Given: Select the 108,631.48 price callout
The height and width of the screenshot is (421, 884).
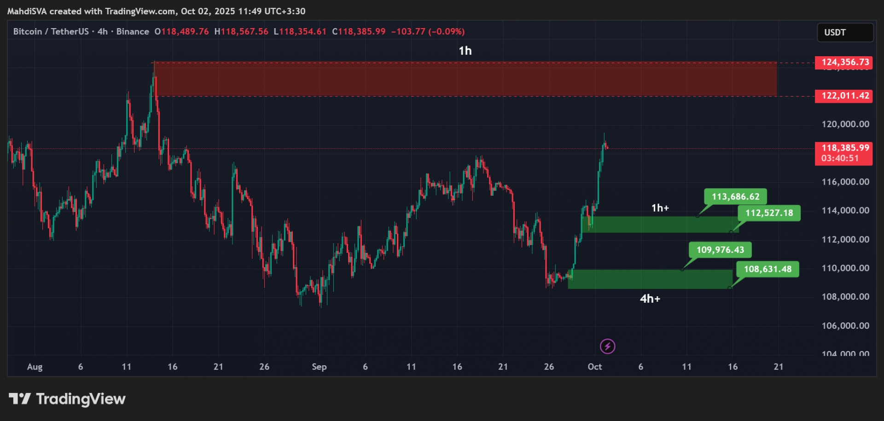Looking at the screenshot, I should (768, 269).
